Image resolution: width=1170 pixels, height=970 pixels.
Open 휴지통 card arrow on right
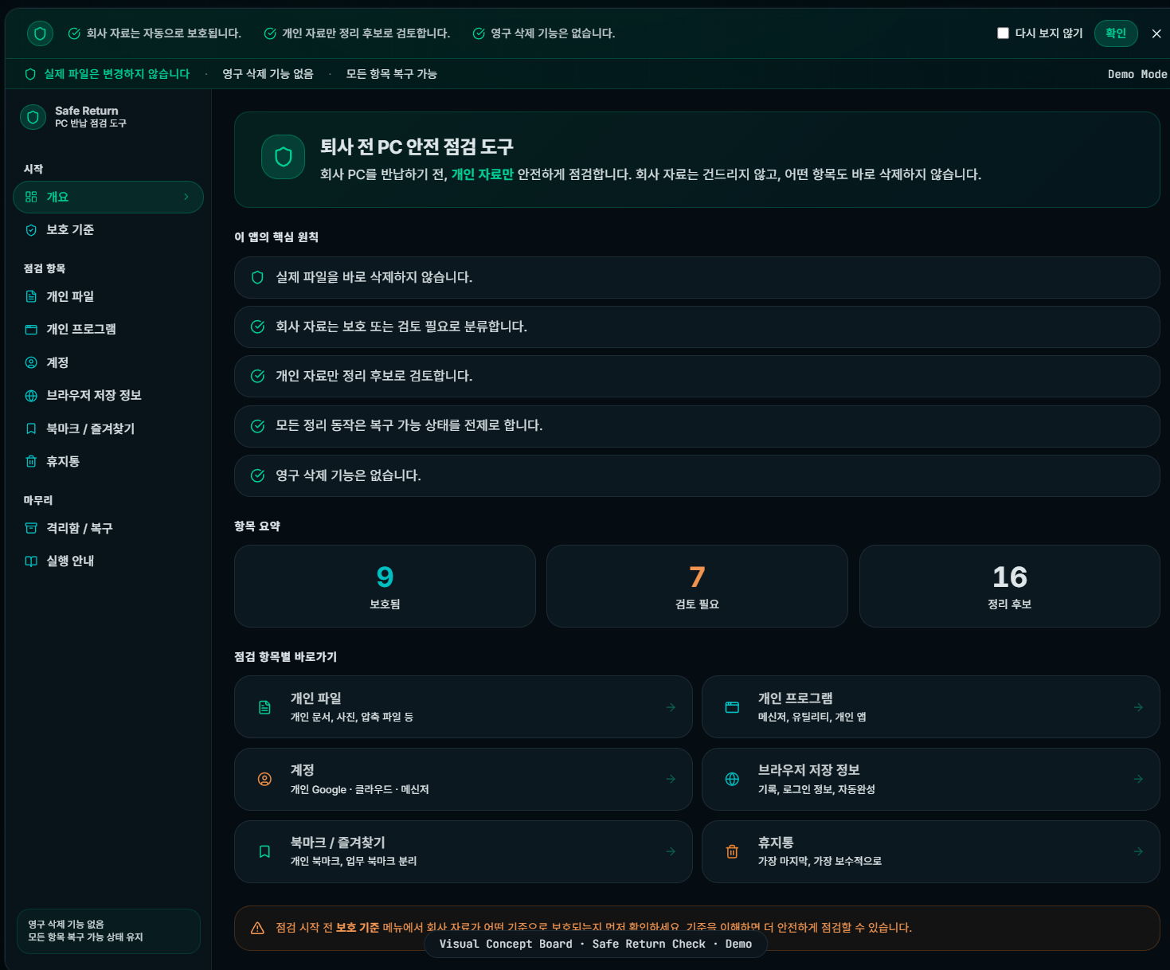click(x=1138, y=851)
